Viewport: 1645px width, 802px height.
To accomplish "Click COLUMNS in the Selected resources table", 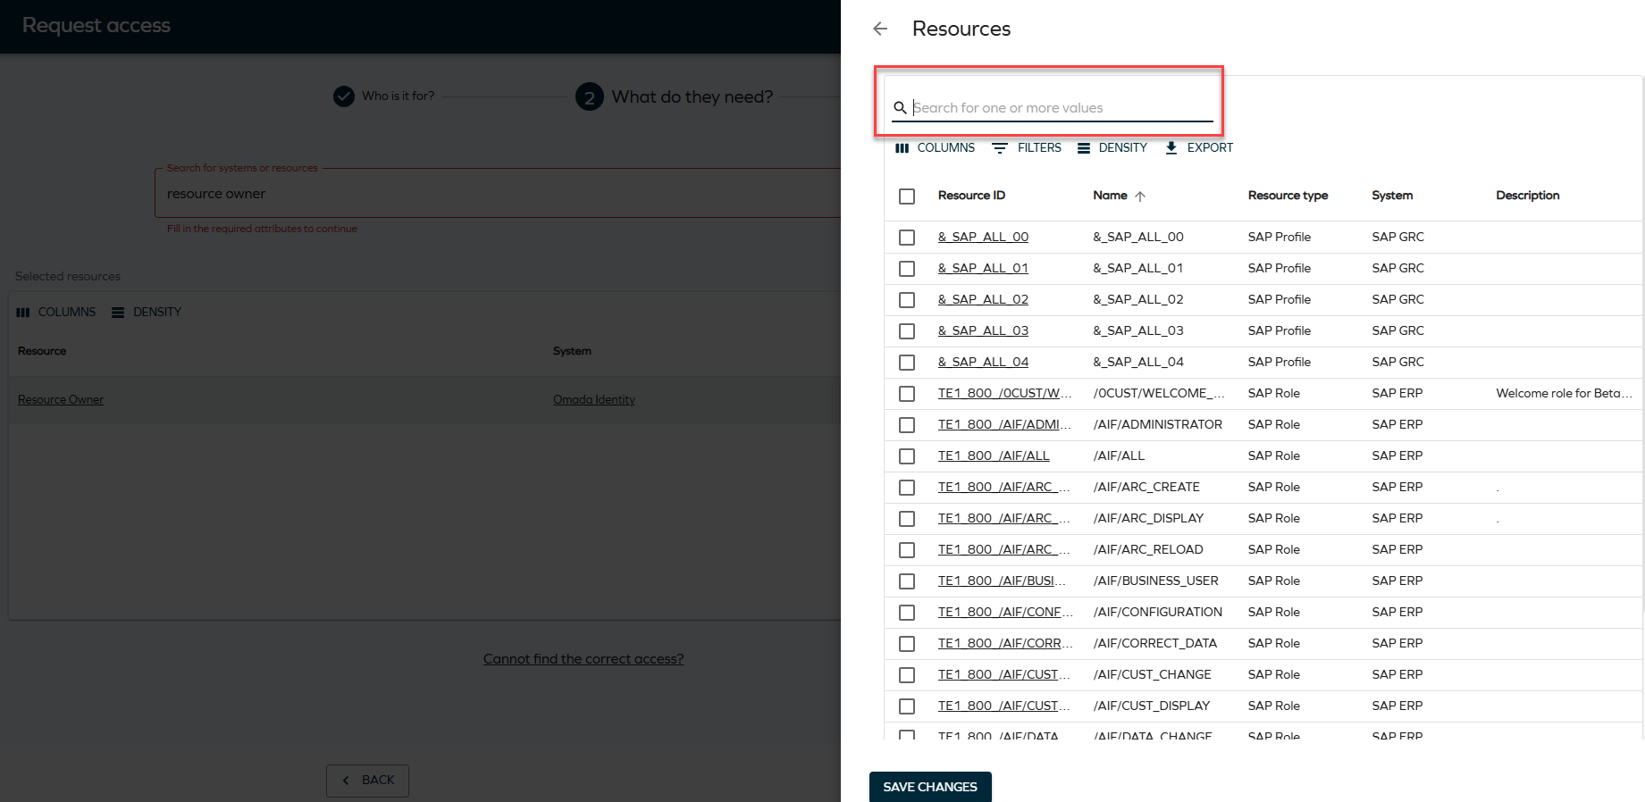I will point(56,313).
